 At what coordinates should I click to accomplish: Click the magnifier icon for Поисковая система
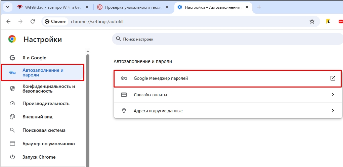click(12, 130)
